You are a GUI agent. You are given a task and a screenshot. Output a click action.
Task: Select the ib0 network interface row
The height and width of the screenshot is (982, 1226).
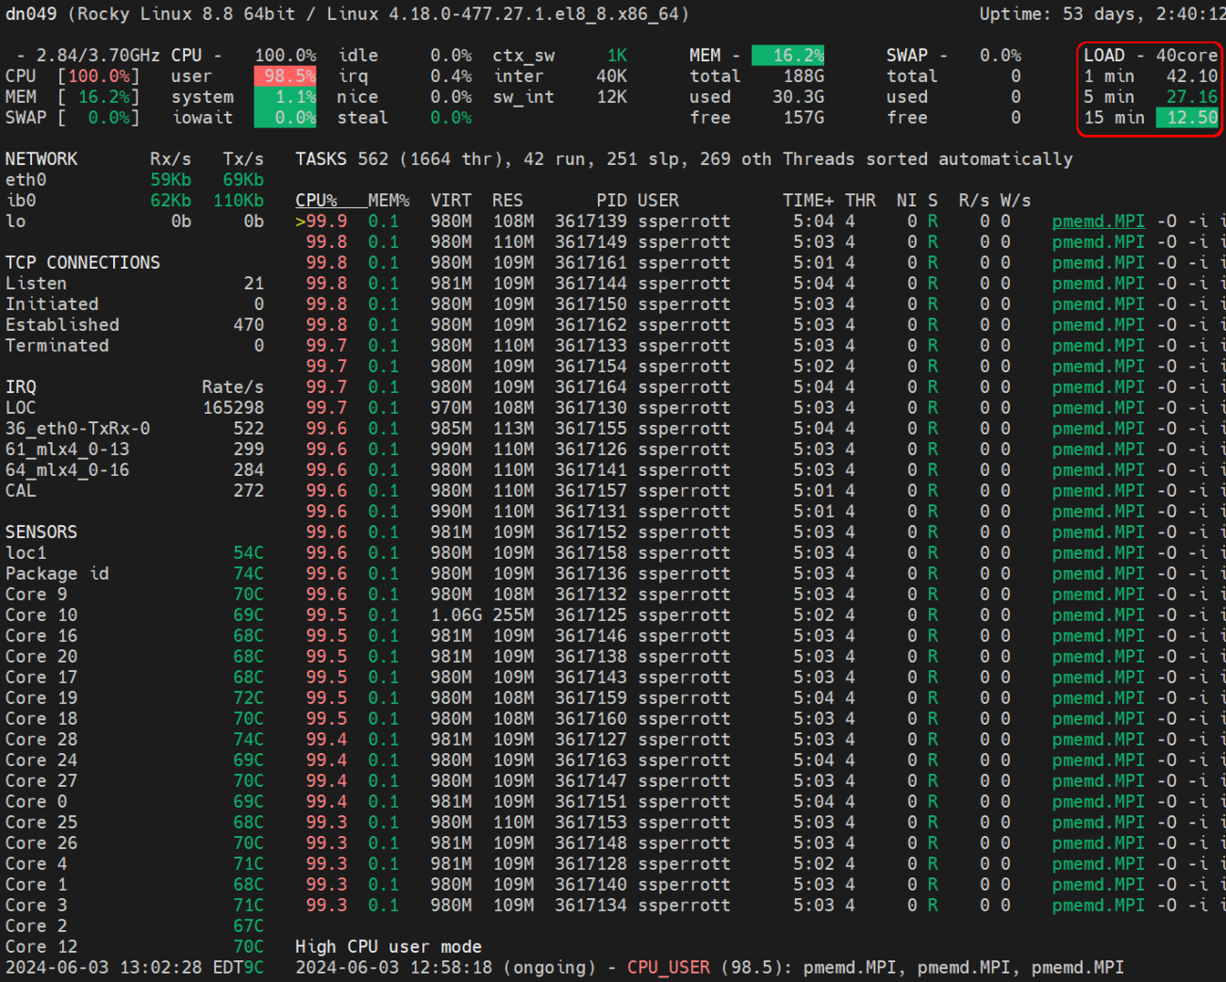tap(135, 201)
